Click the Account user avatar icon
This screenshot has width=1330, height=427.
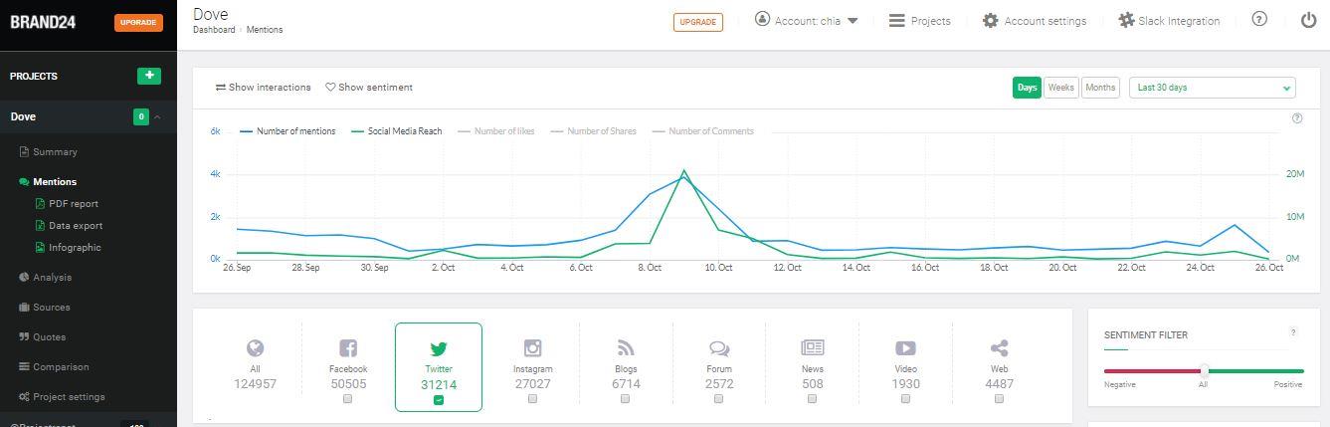pos(762,19)
